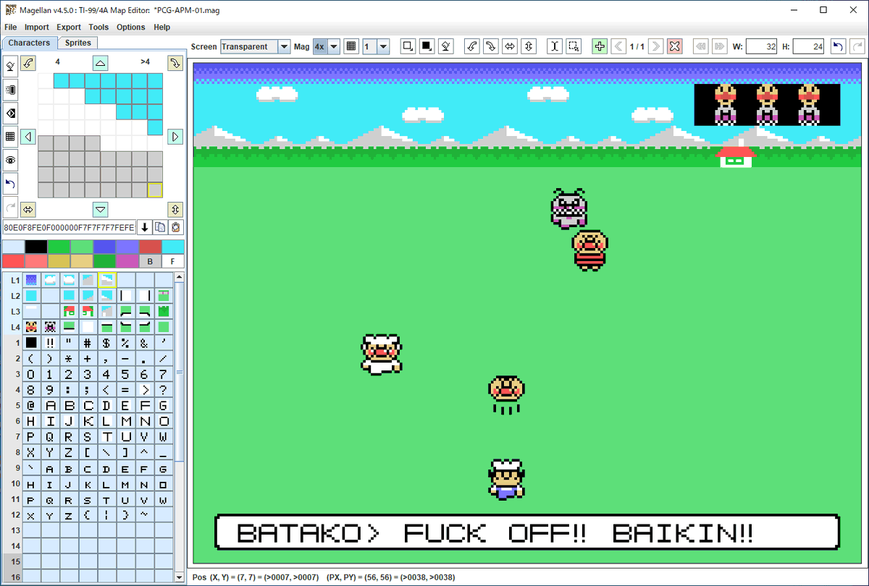
Task: Add a new map with green plus
Action: pyautogui.click(x=600, y=46)
